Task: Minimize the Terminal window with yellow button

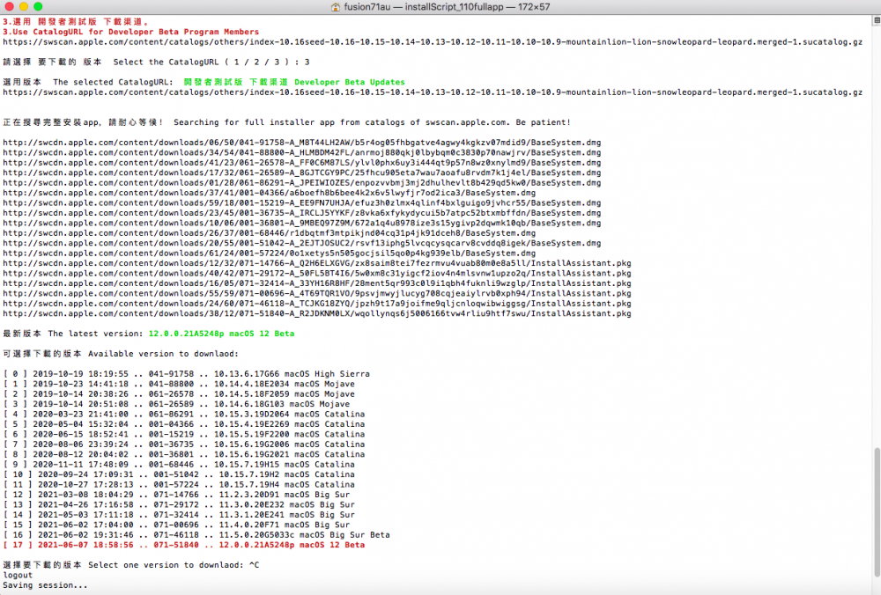Action: pyautogui.click(x=24, y=7)
